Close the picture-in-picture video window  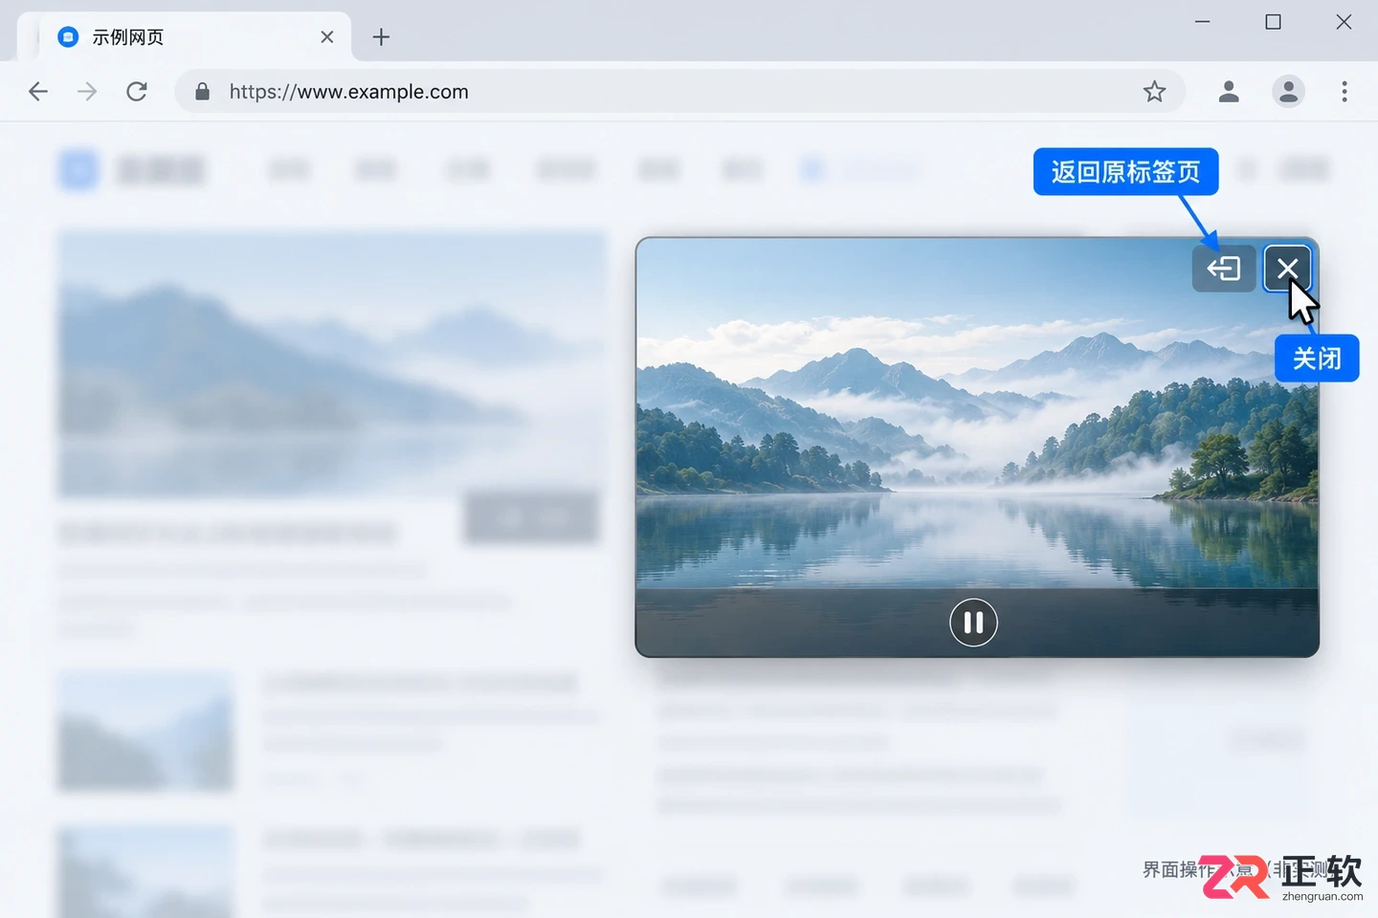[x=1288, y=269]
